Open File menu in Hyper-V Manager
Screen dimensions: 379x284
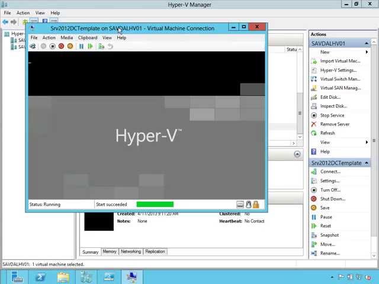(x=7, y=13)
